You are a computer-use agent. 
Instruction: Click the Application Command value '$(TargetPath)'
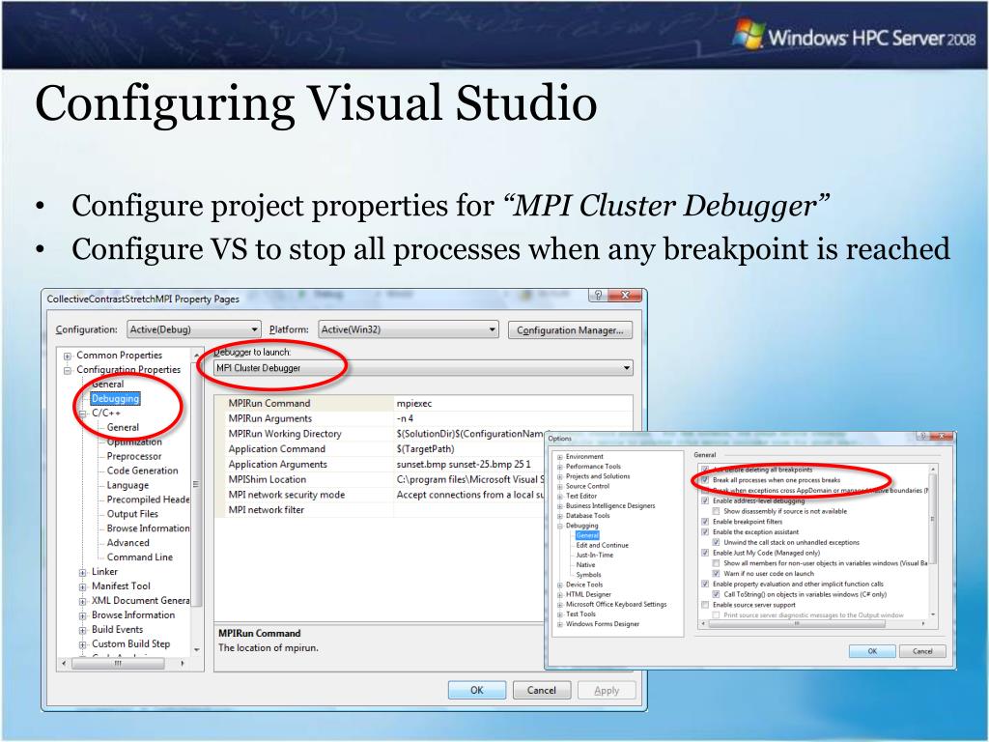click(426, 449)
